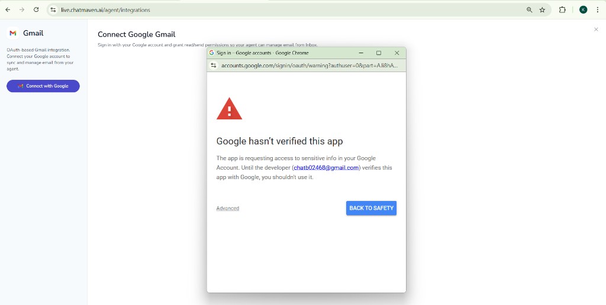Click 'Google hasn't verified this app' heading

click(279, 141)
